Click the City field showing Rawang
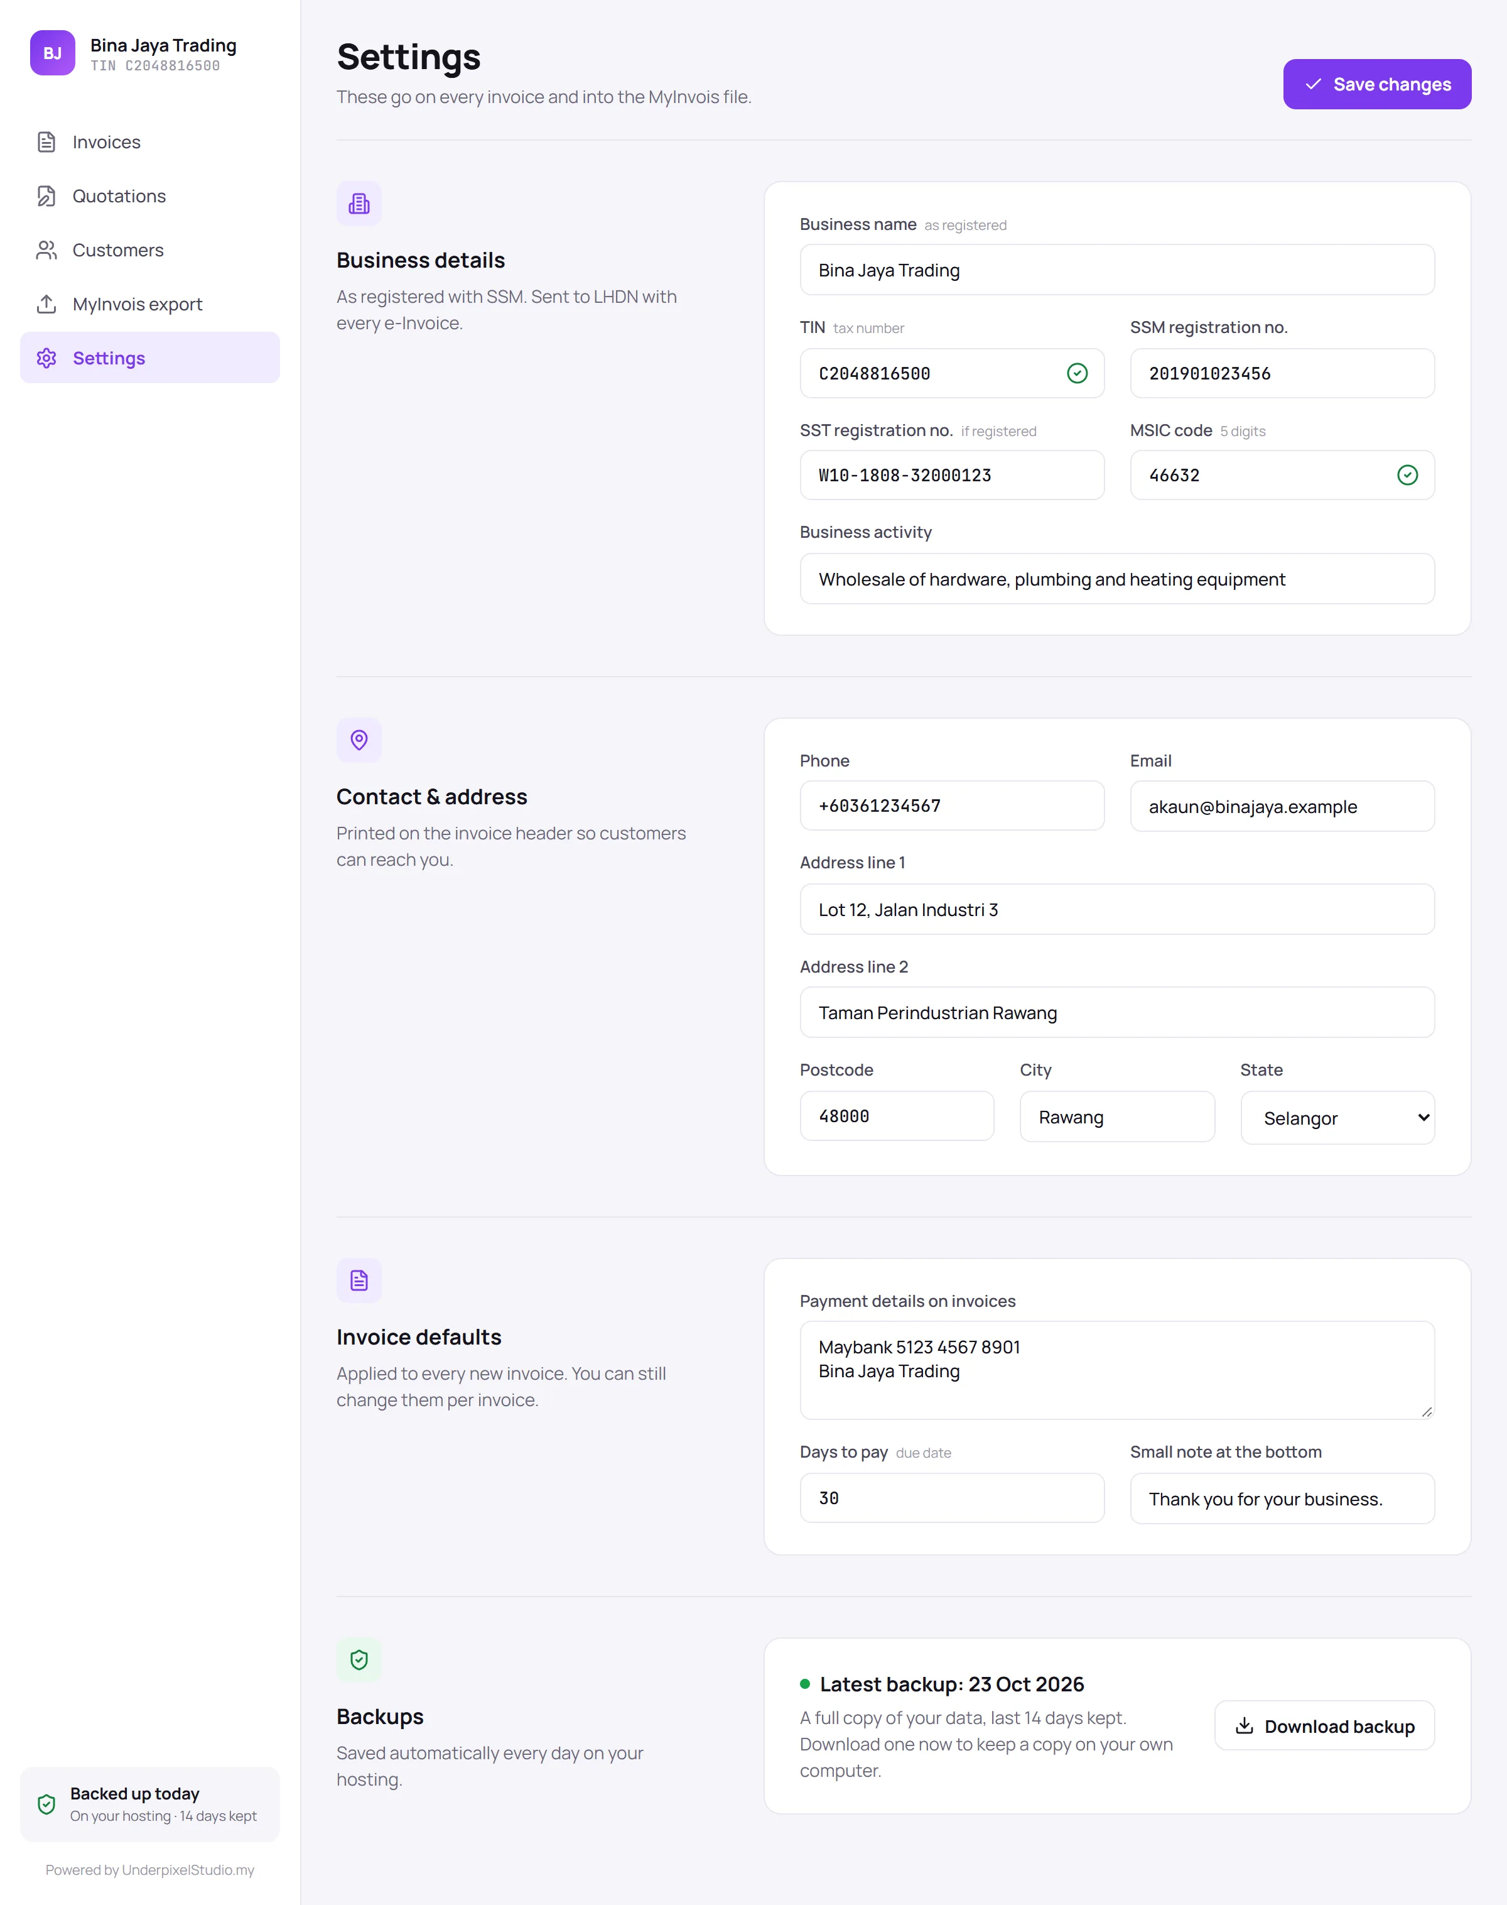The height and width of the screenshot is (1905, 1507). click(1117, 1116)
